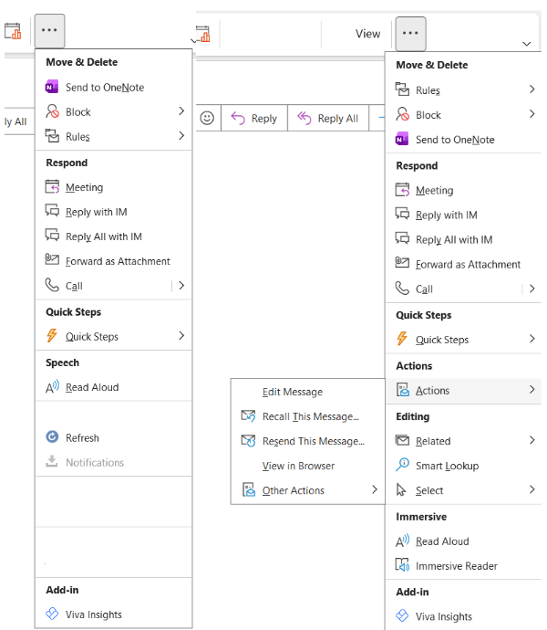This screenshot has width=547, height=630.
Task: Click Resend This Message in submenu
Action: click(308, 441)
